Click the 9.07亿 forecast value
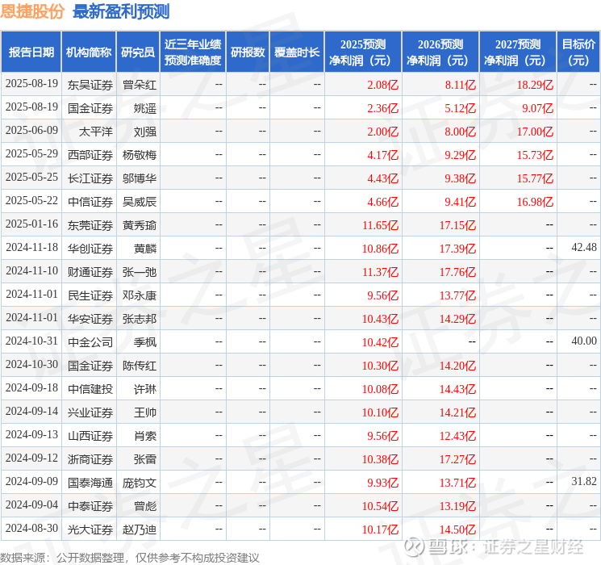601x565 pixels. click(538, 108)
